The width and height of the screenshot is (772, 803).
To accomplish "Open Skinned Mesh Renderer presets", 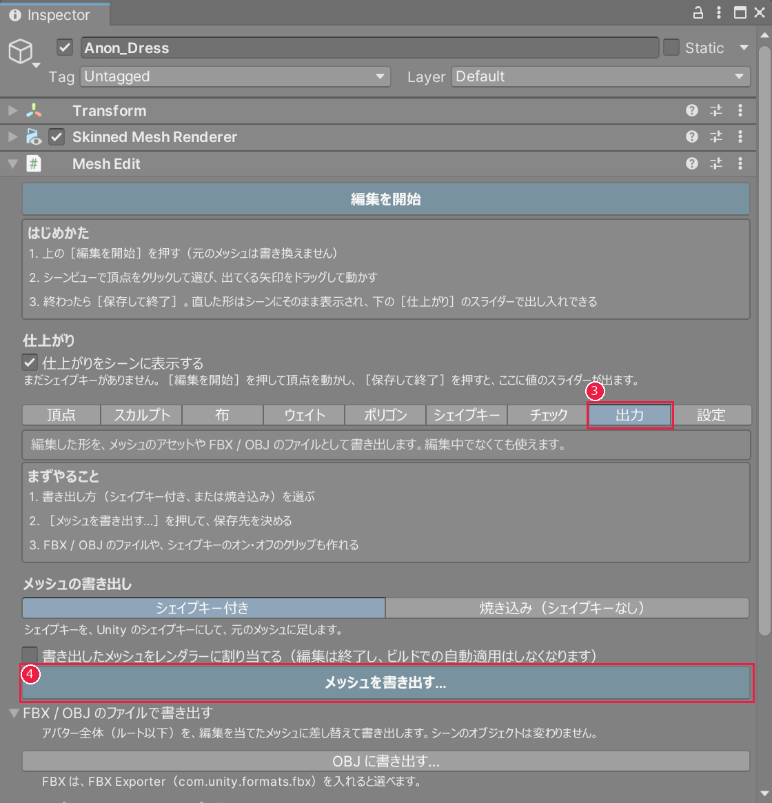I will coord(716,136).
